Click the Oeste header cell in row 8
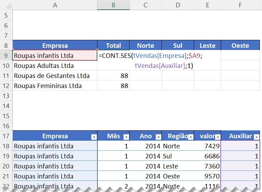Viewport: 262px width, 192px height. pos(240,45)
